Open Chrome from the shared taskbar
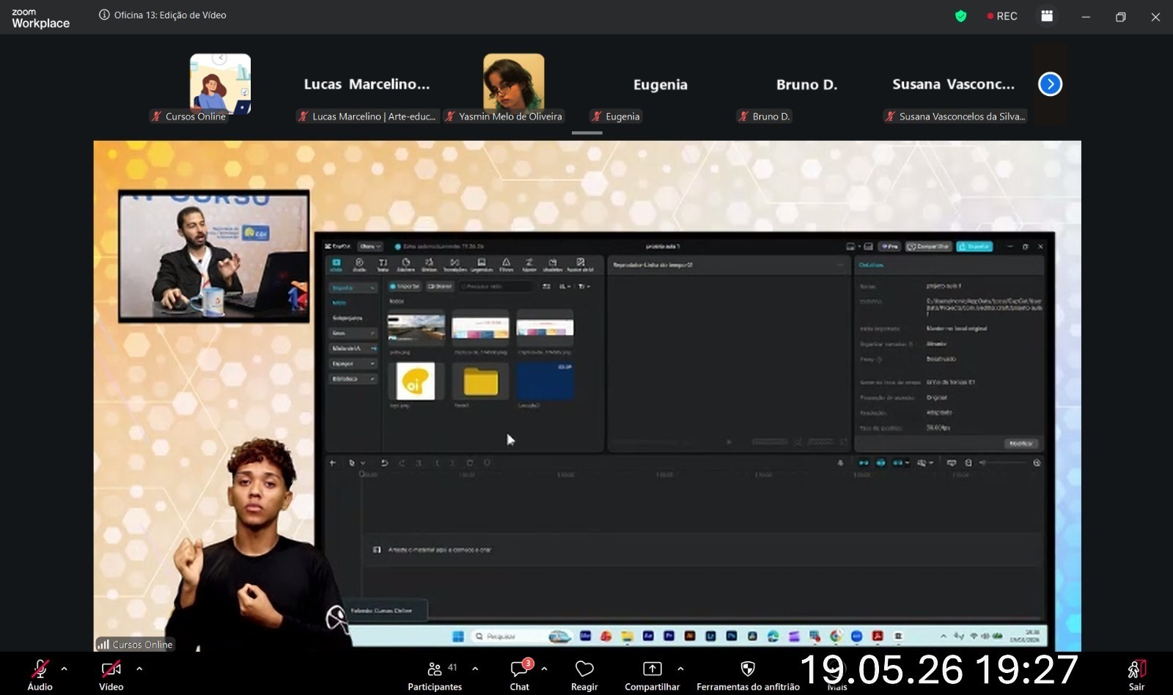1173x695 pixels. (835, 636)
